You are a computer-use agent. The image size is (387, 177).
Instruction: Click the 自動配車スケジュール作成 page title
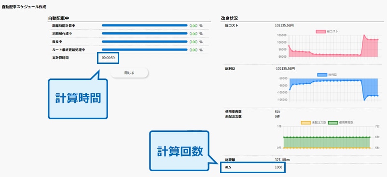coord(24,7)
